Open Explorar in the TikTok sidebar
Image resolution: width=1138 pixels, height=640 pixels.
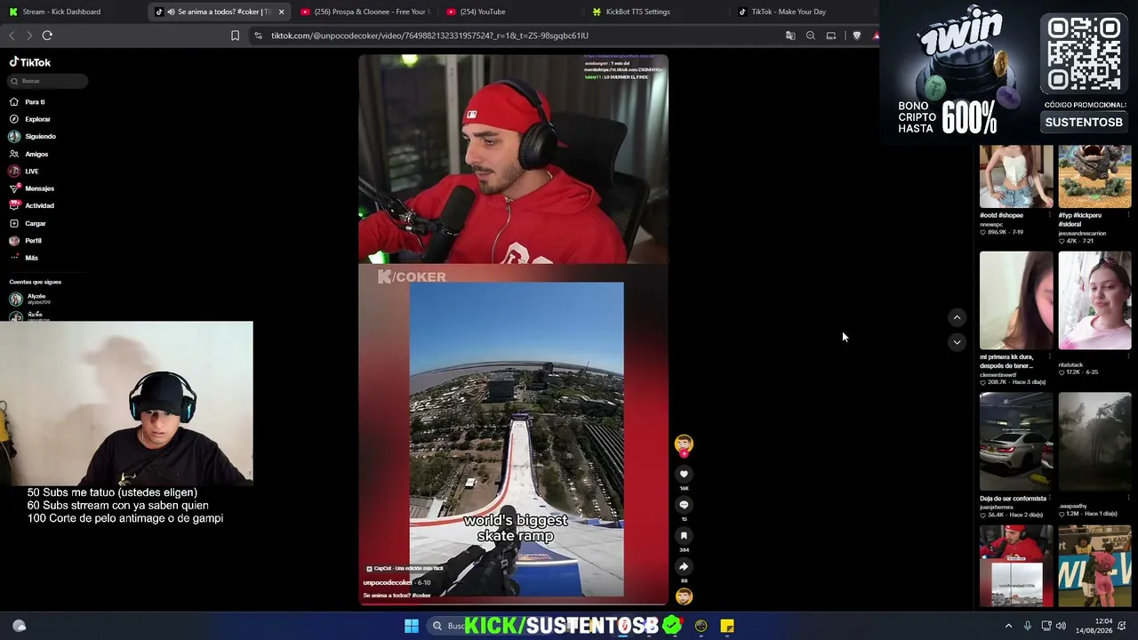(37, 119)
